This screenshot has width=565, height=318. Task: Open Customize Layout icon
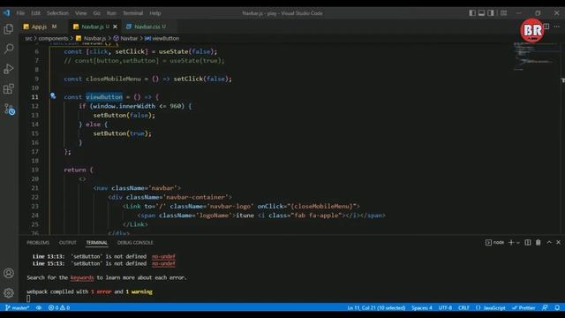pyautogui.click(x=504, y=13)
